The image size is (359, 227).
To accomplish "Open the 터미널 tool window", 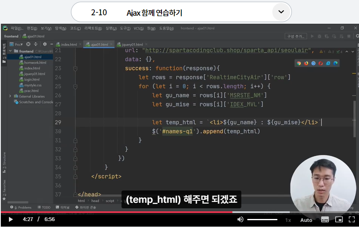I will [62, 207].
